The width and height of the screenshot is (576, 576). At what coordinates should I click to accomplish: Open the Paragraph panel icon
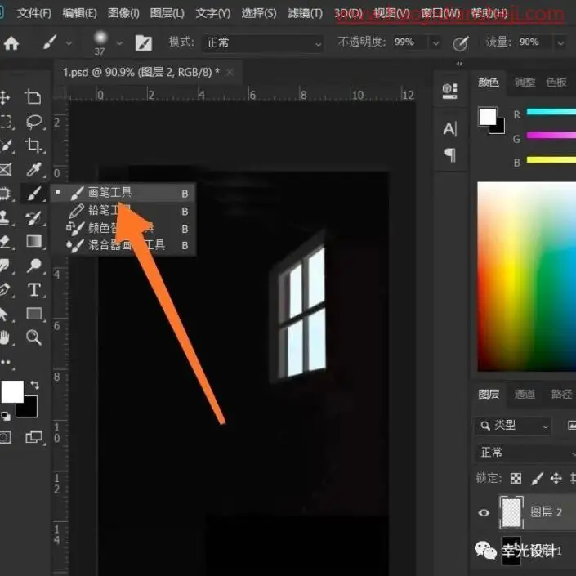tap(450, 155)
